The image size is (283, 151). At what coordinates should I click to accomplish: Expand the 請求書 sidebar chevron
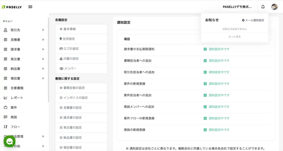pyautogui.click(x=43, y=49)
